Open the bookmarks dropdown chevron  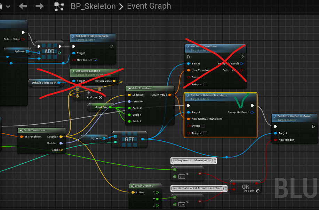[x=8, y=7]
